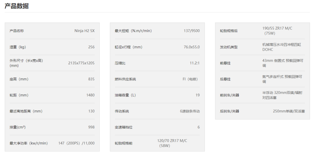Screen dimensions: 314x156
Task: Select the 最大扭矩 value 137/9500
Action: coord(192,31)
